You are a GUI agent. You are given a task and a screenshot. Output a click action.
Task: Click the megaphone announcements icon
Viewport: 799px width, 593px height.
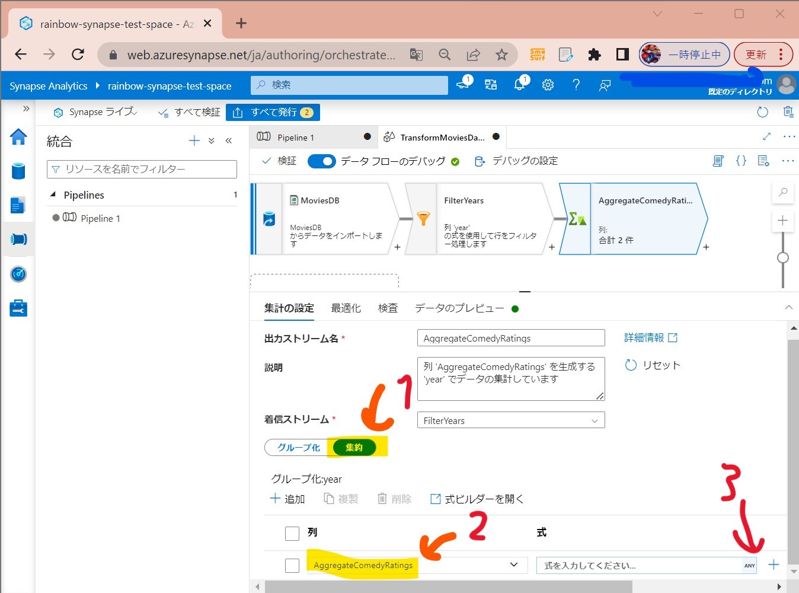tap(463, 85)
